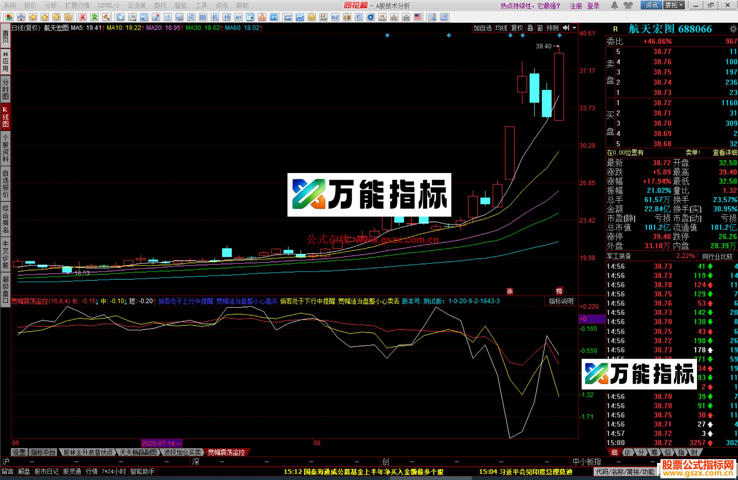Expand the 委托 dropdown button
The height and width of the screenshot is (480, 738).
pyautogui.click(x=674, y=5)
